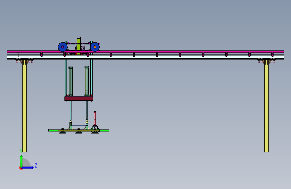Click the red origin ball of the triad

[21, 168]
